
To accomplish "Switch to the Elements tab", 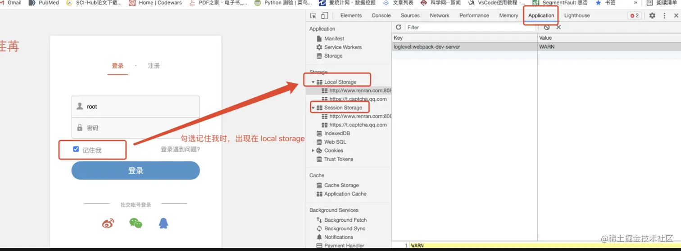I will coord(351,15).
